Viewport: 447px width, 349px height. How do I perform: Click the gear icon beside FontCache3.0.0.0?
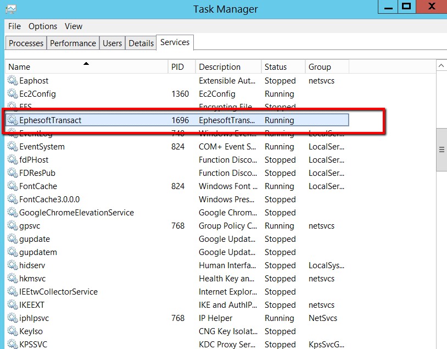tap(13, 199)
